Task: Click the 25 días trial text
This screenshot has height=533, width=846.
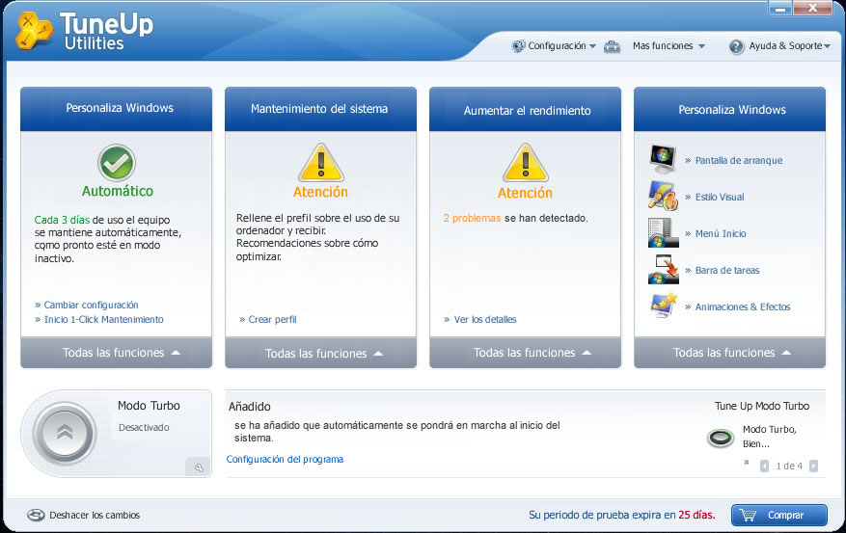Action: pos(696,515)
